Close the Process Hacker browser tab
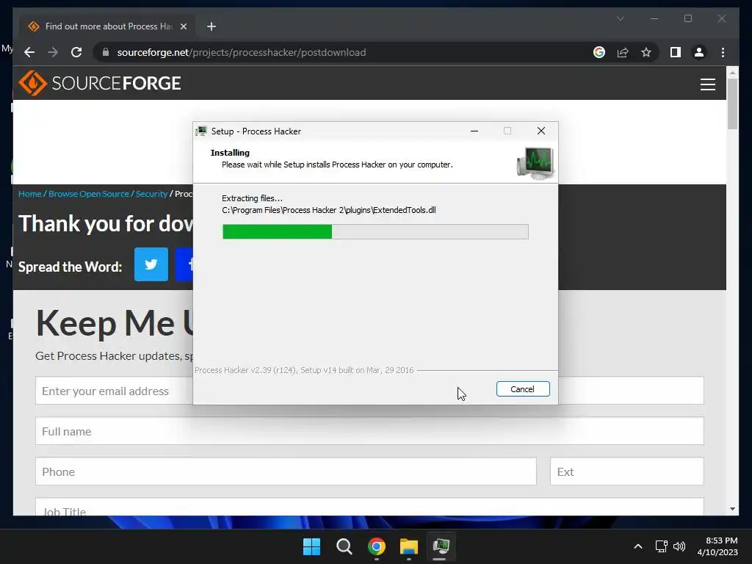 (x=183, y=26)
